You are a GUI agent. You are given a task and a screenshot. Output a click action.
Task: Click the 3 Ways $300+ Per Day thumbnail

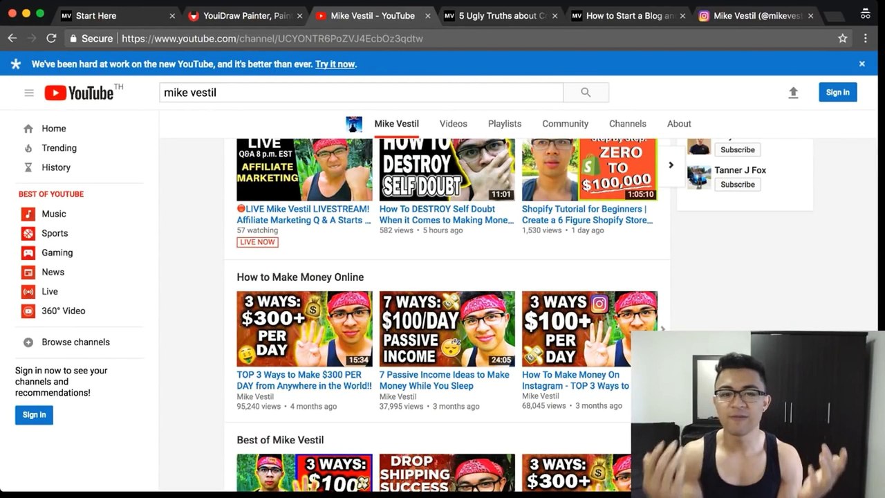coord(304,329)
